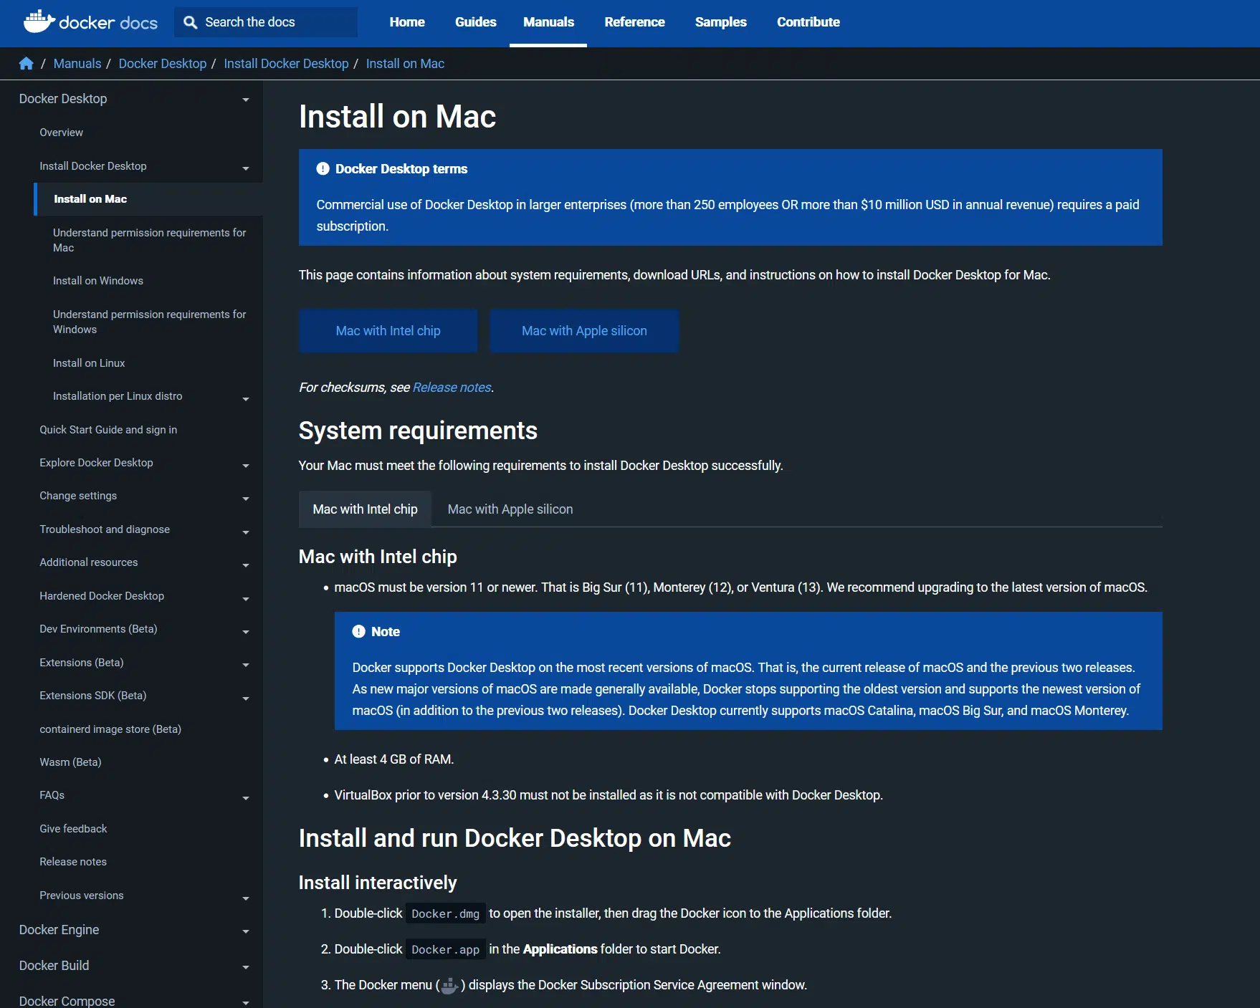
Task: Click the search magnifier icon
Action: (x=190, y=22)
